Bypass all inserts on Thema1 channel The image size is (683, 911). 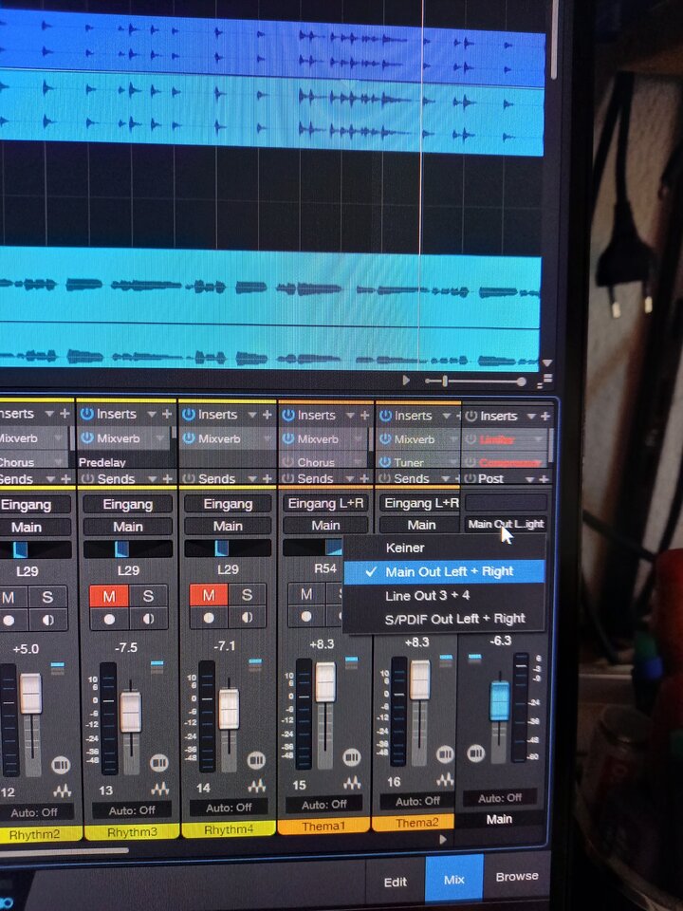pyautogui.click(x=288, y=415)
